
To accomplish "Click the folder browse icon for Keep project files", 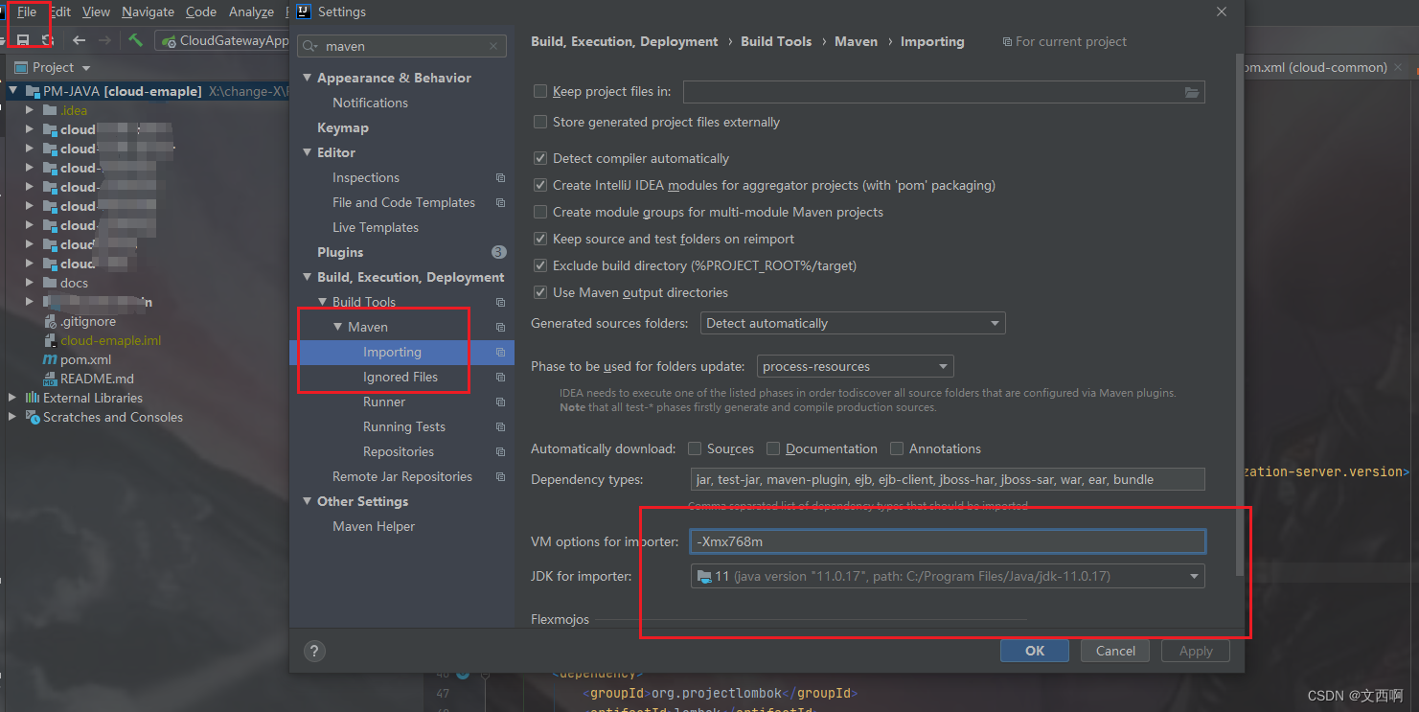I will [x=1192, y=92].
